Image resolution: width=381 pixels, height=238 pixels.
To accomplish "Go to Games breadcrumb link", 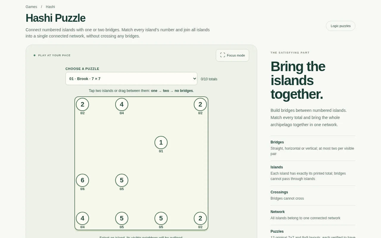I will coord(31,7).
